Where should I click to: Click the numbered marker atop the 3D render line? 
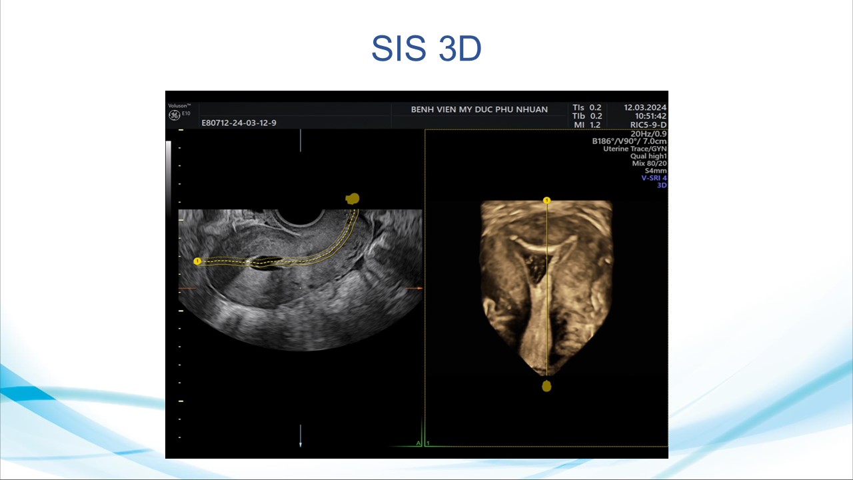547,201
